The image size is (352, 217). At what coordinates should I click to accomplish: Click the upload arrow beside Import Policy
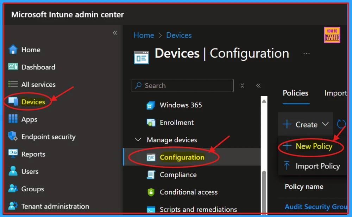[x=287, y=166]
